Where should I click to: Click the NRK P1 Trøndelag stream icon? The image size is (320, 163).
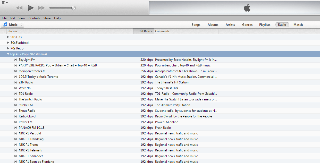point(15,139)
